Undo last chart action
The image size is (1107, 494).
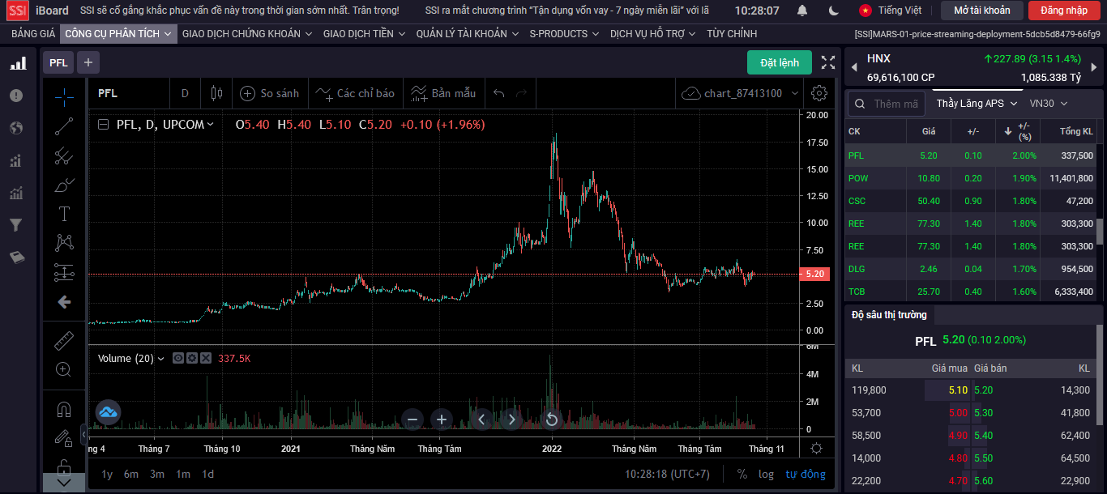(x=498, y=93)
